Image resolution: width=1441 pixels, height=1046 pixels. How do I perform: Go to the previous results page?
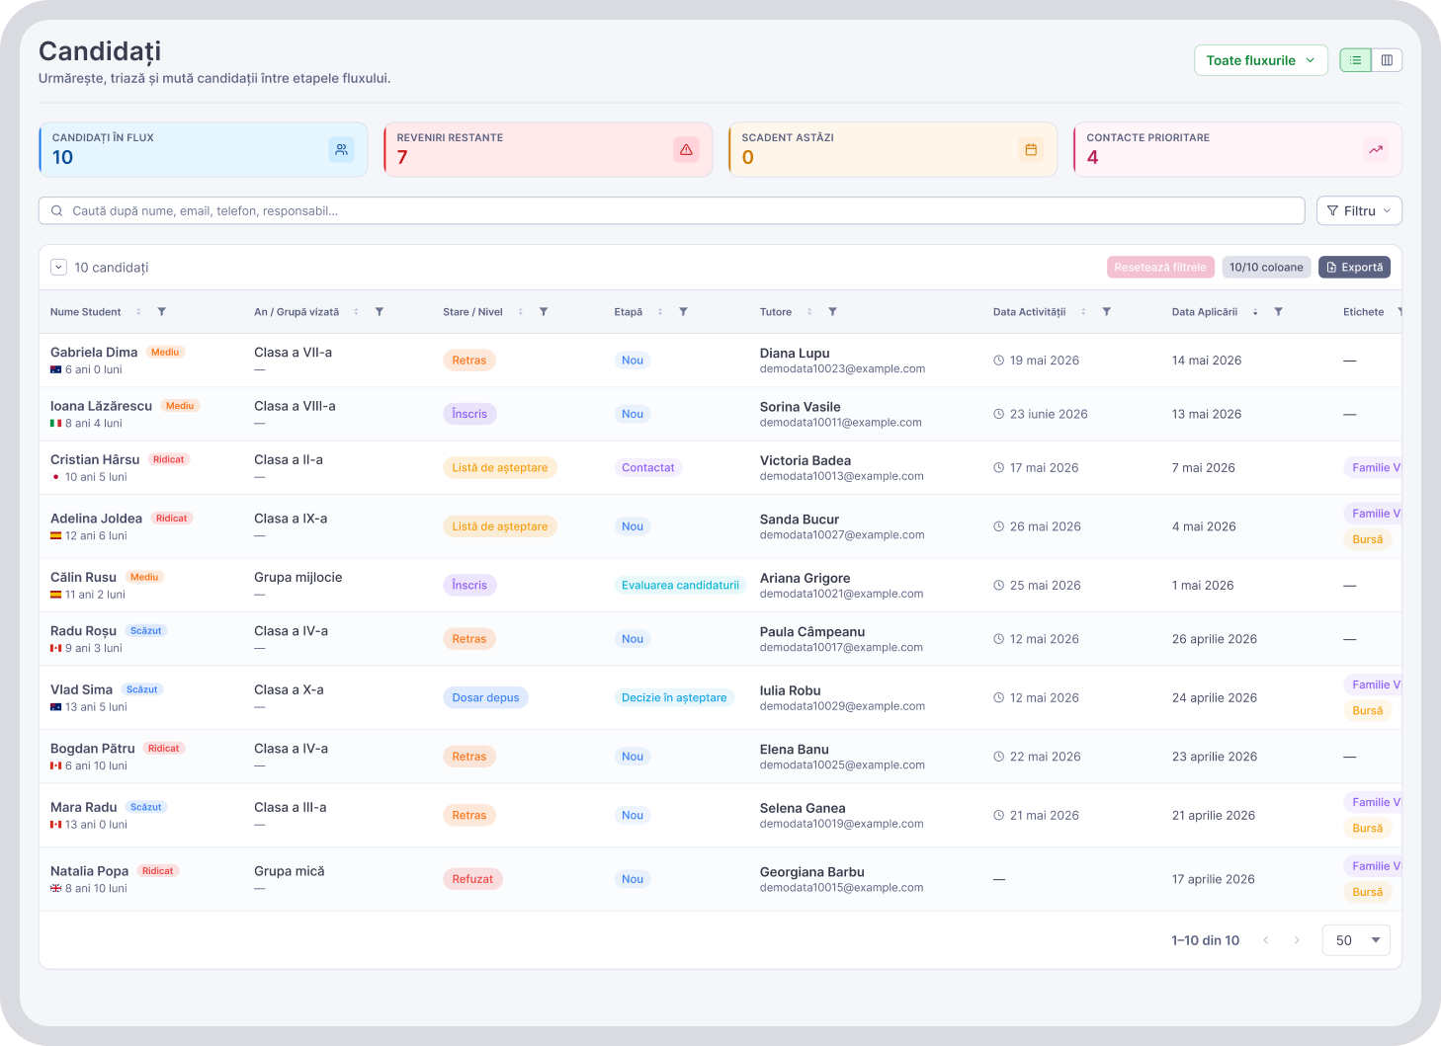point(1265,940)
